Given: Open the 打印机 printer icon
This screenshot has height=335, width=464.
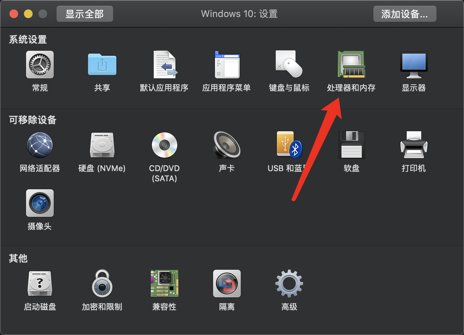Looking at the screenshot, I should (414, 145).
